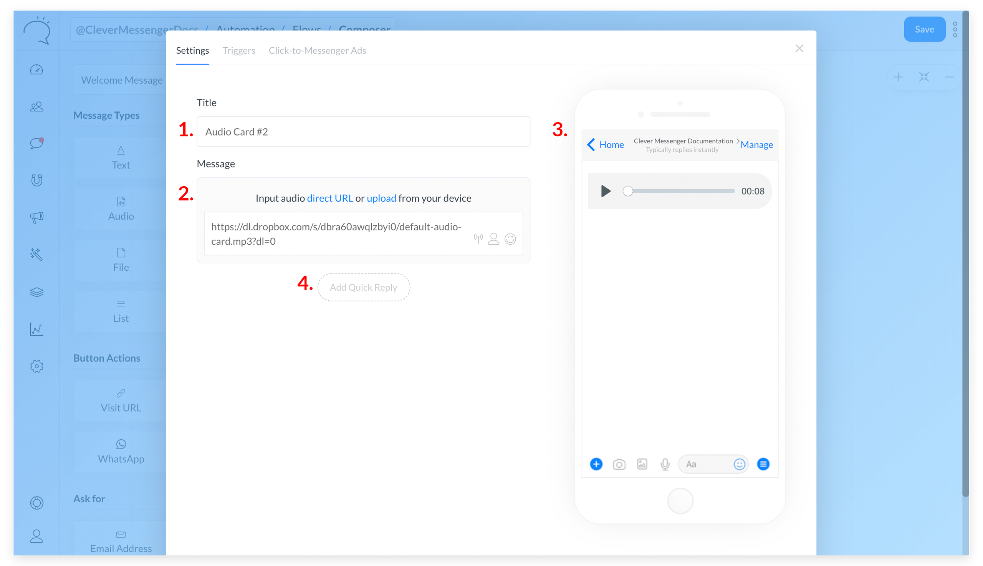Click the blue menu icon in phone preview
The image size is (983, 566).
763,464
